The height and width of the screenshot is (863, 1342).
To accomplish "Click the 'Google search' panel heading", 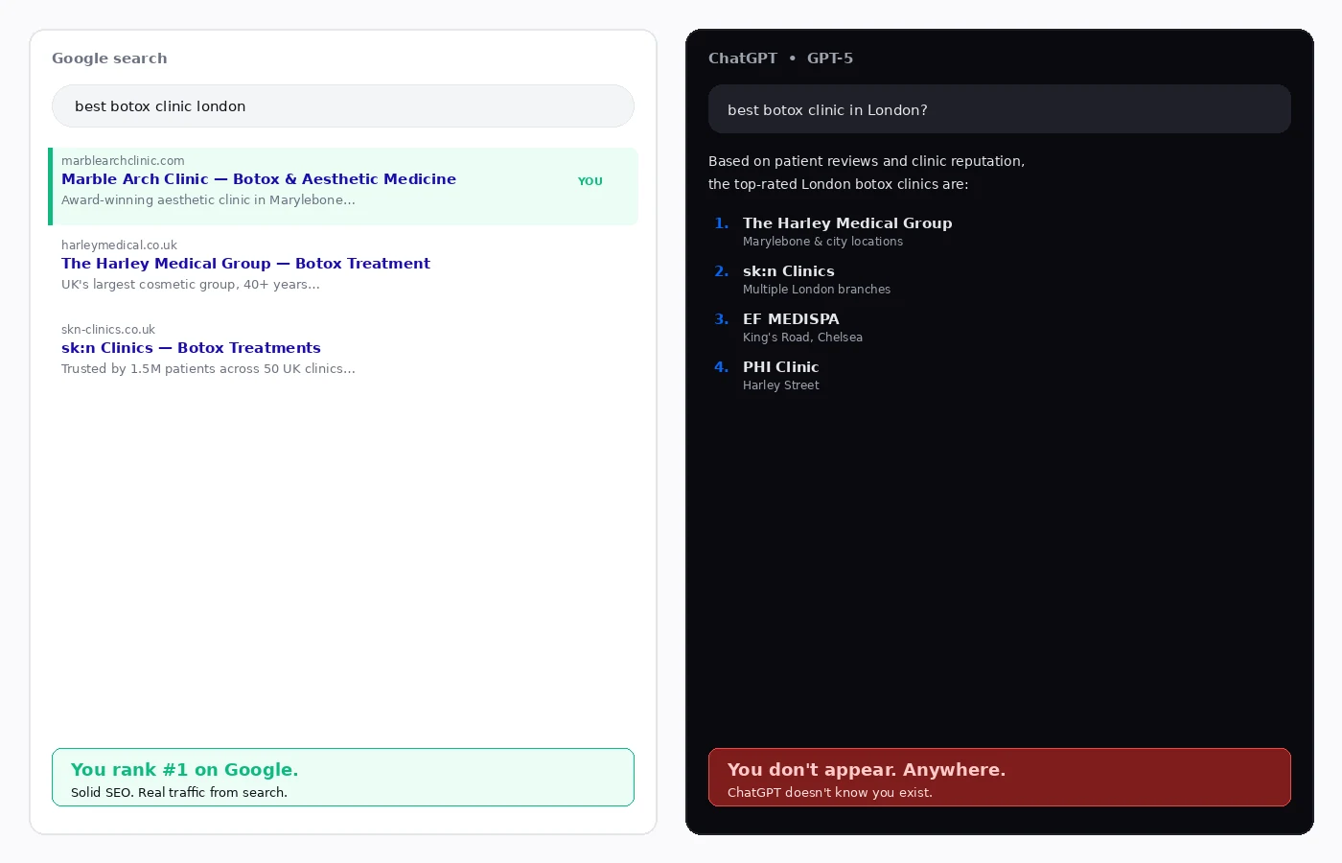I will [x=109, y=58].
